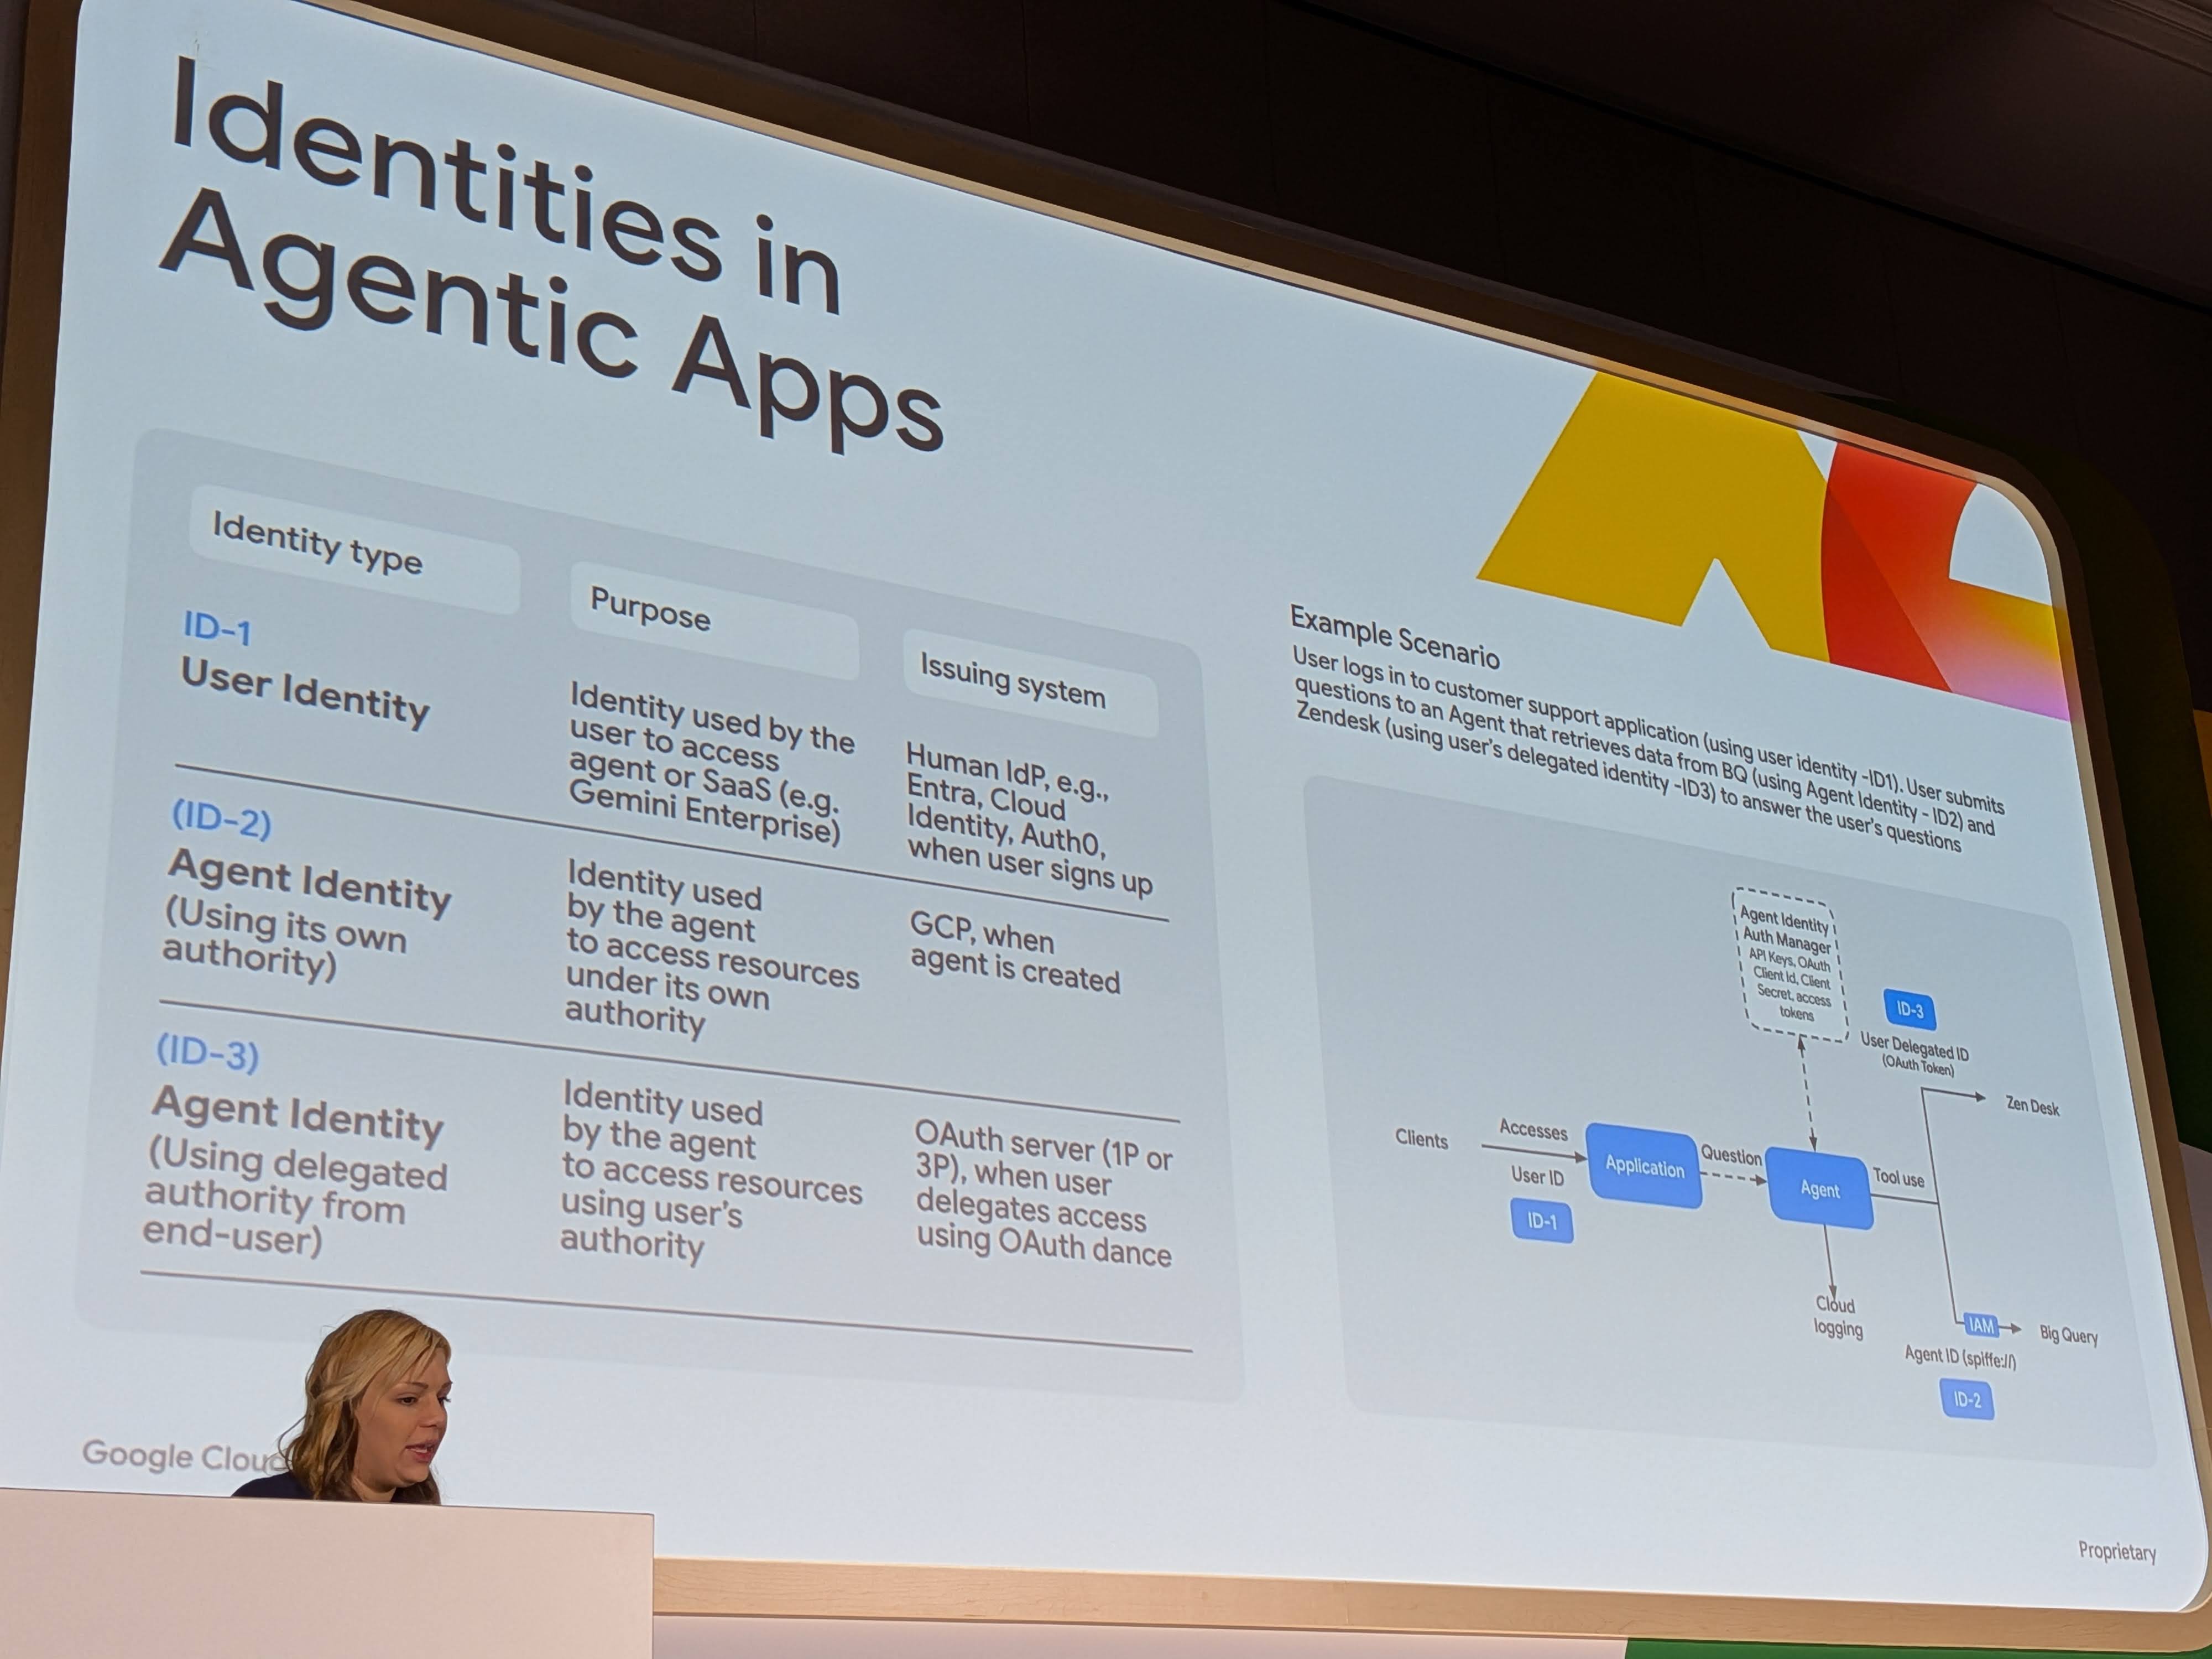Click the blue (ID-2) label in table
Screen dimensions: 2212x1659
click(221, 819)
